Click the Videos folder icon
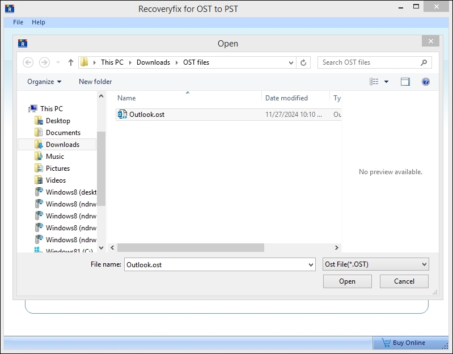The image size is (453, 354). (x=39, y=180)
